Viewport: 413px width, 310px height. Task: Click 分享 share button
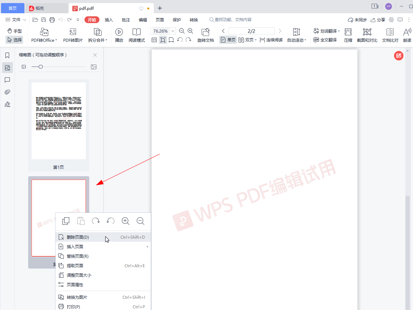pyautogui.click(x=378, y=20)
